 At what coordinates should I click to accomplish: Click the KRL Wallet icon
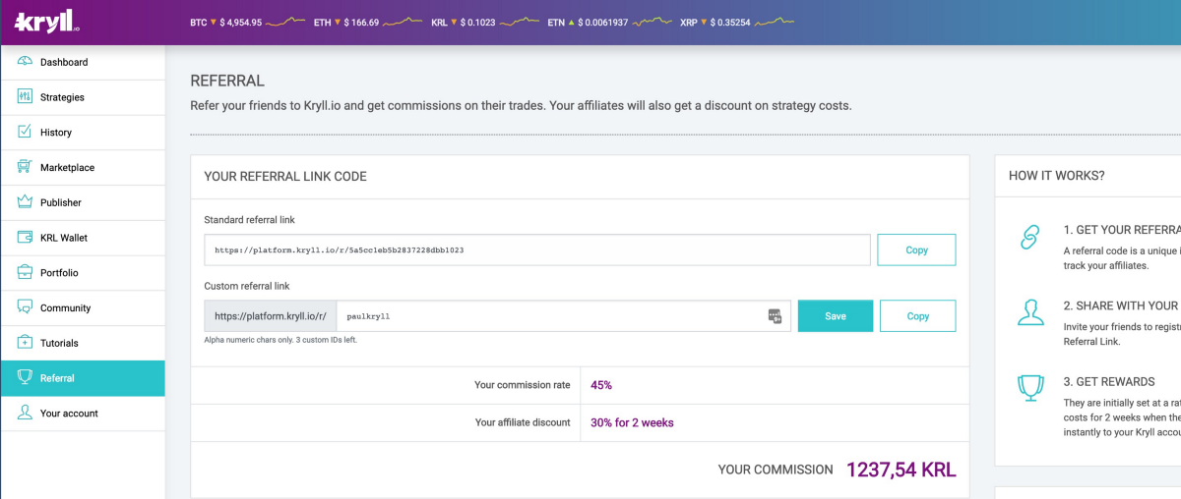[x=25, y=238]
